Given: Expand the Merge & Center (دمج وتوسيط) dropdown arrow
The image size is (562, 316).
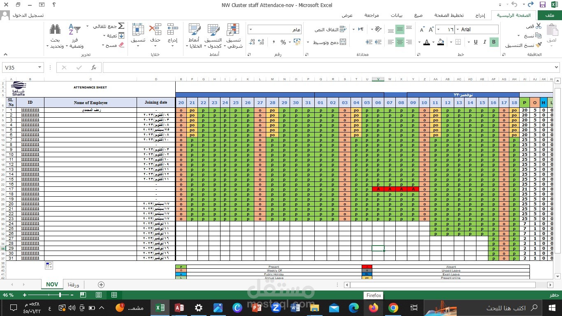Looking at the screenshot, I should [308, 42].
